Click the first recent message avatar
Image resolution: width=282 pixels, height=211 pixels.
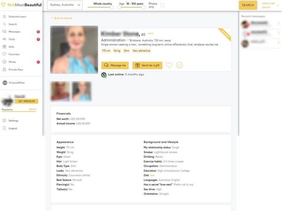pyautogui.click(x=245, y=24)
